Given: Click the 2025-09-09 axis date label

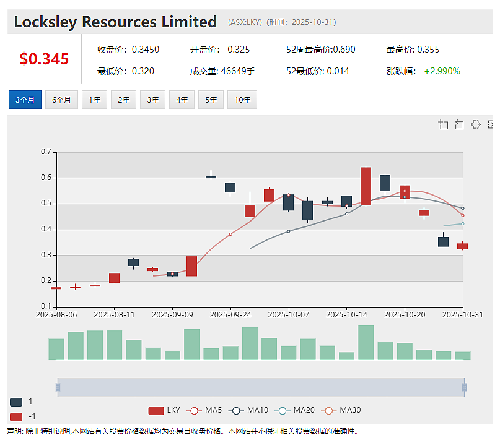Looking at the screenshot, I should 172,315.
